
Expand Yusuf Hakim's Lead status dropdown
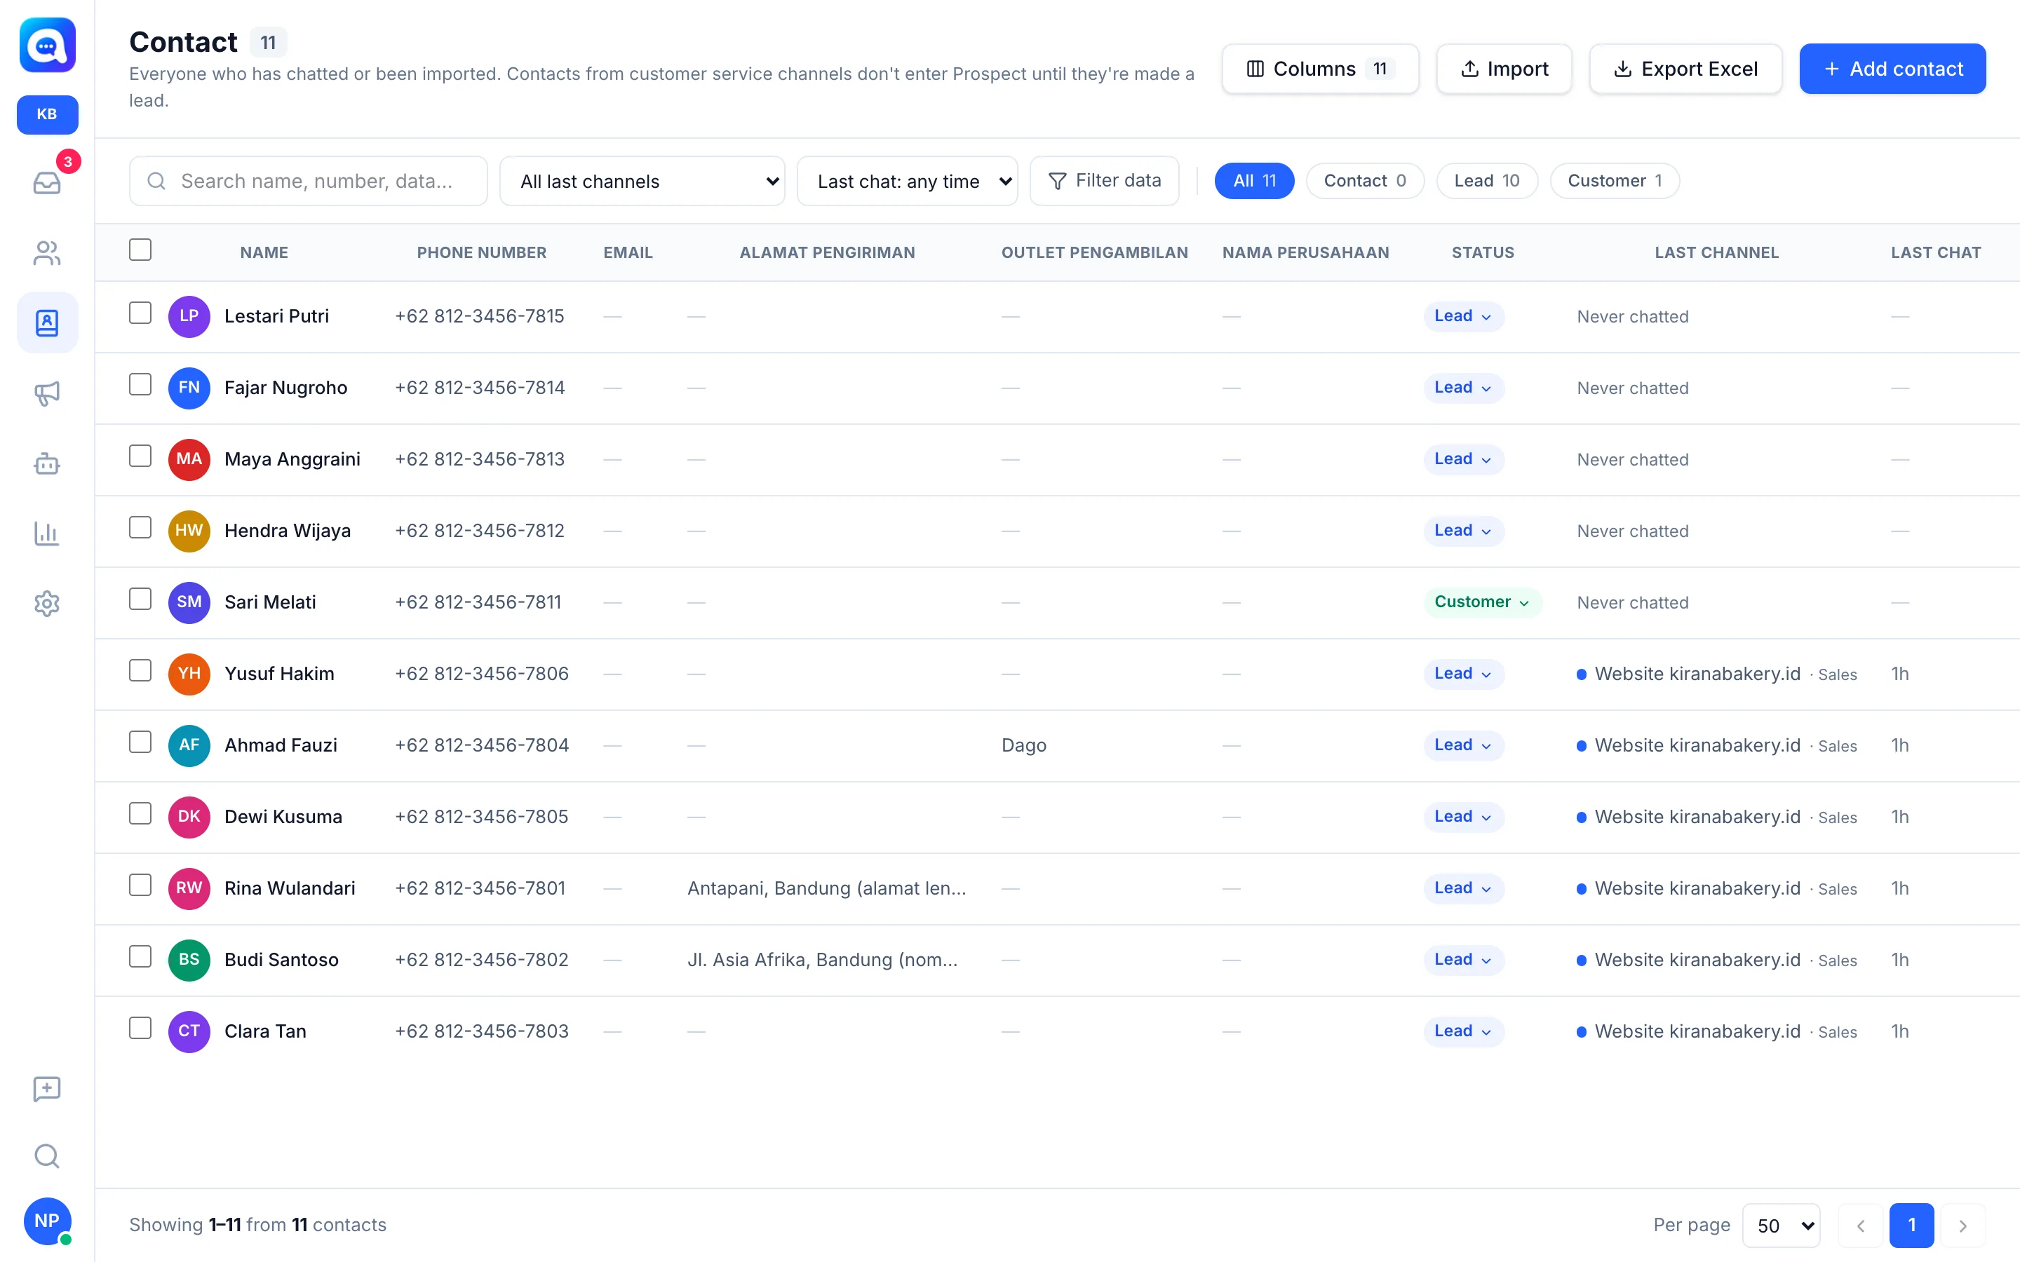(x=1463, y=674)
